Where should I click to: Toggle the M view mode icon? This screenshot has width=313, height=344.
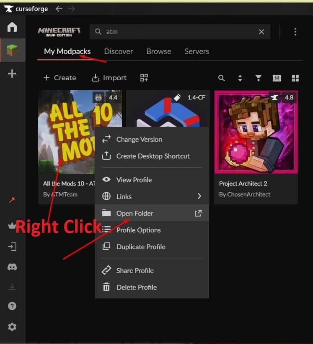277,78
